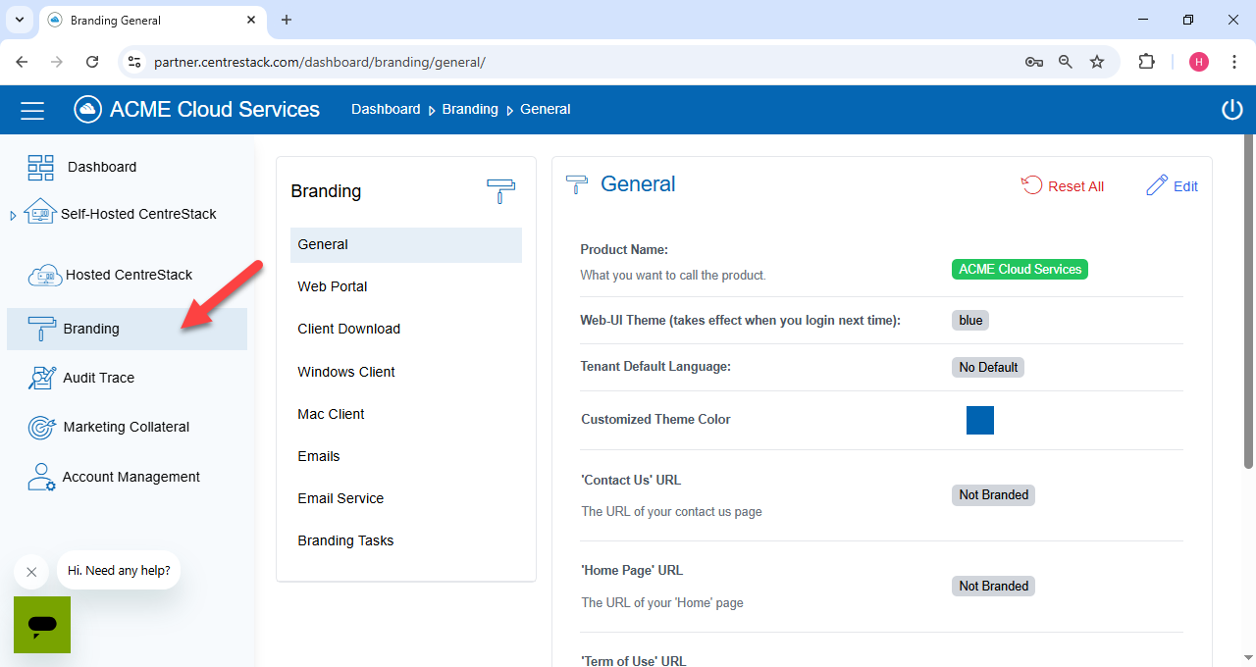The image size is (1256, 667).
Task: Open the Email Service branding section
Action: tap(340, 498)
